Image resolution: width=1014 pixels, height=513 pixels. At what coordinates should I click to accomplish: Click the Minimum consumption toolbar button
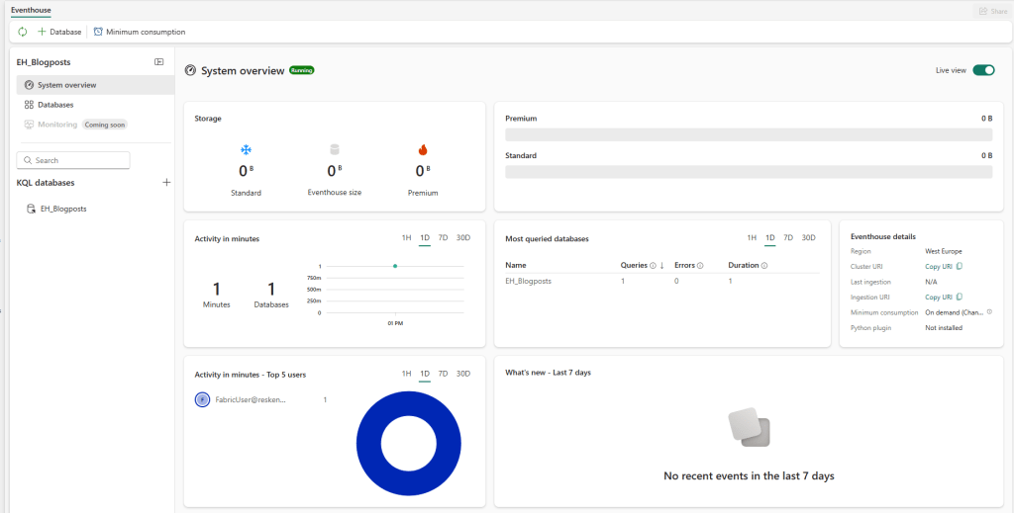coord(140,32)
